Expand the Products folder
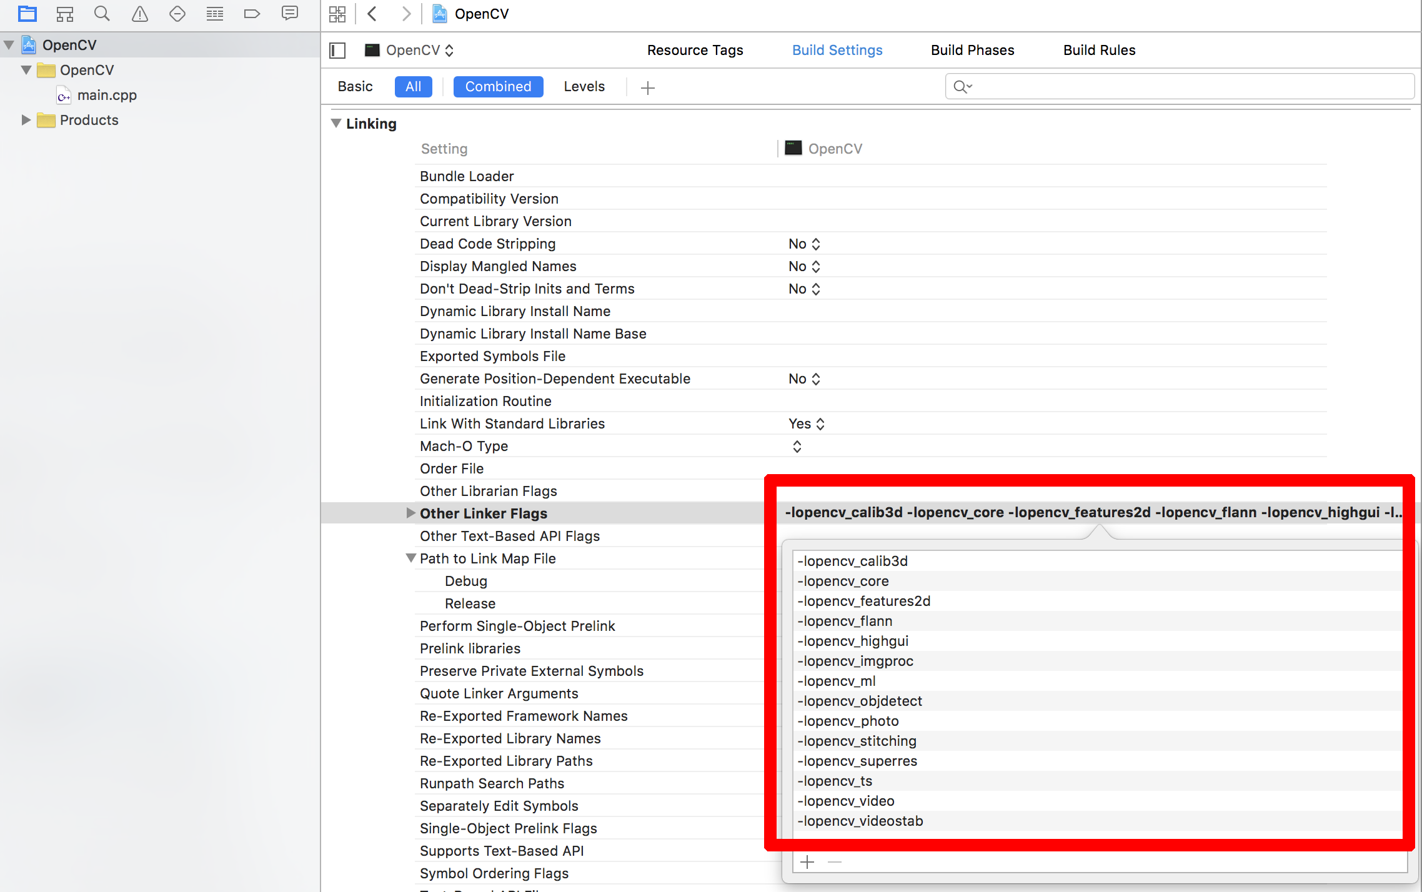 [x=26, y=120]
